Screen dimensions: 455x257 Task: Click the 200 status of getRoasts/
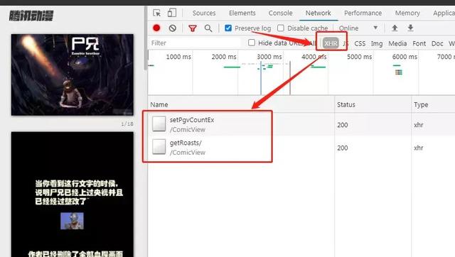coord(343,148)
